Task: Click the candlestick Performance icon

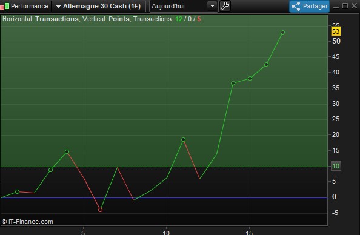Action: tap(5, 6)
